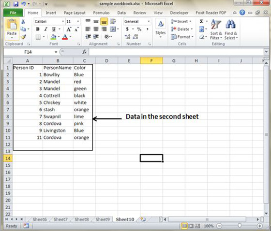Viewport: 271px width, 231px height.
Task: Click Decrease Decimal icon
Action: [x=135, y=37]
